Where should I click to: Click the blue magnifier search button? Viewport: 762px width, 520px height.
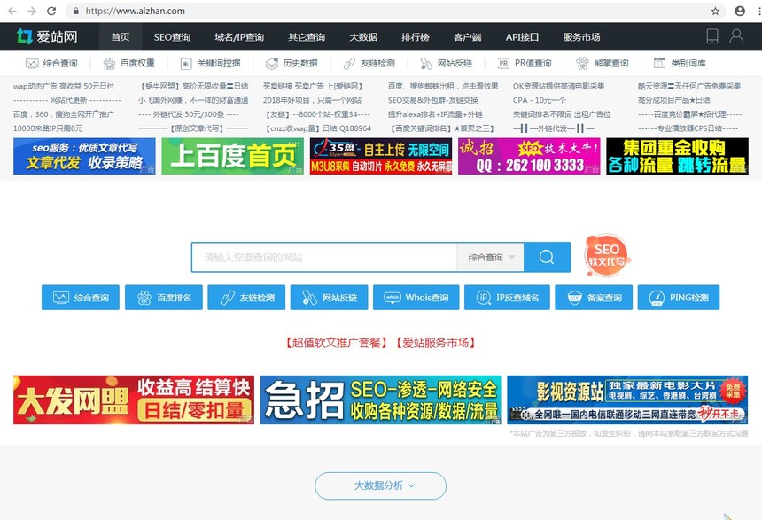click(547, 257)
